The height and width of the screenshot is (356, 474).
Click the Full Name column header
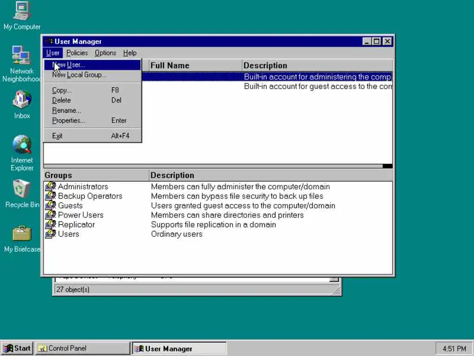tap(195, 65)
